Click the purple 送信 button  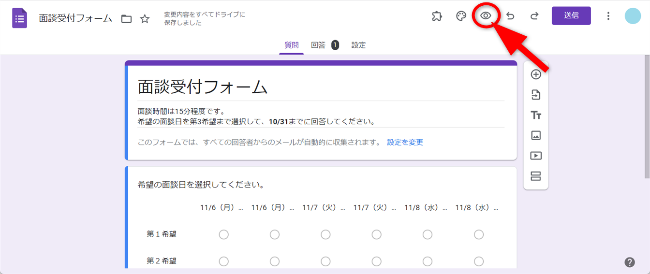[x=571, y=15]
